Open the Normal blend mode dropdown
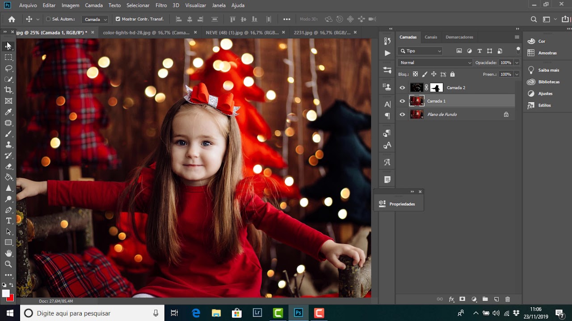This screenshot has width=572, height=321. [x=435, y=63]
